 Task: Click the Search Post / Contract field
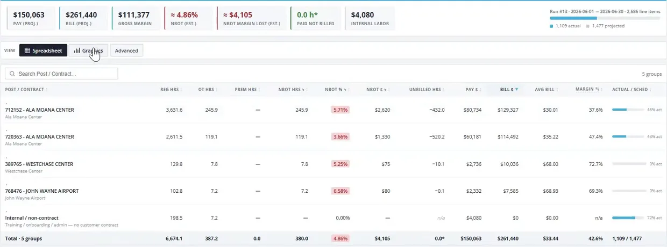61,74
